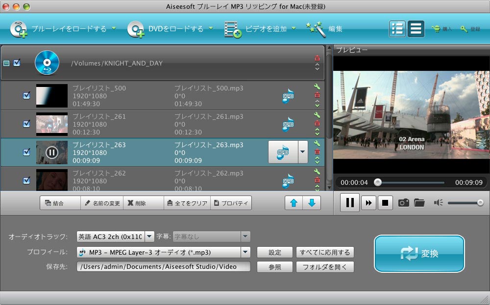Viewport: 490px width, 305px height.
Task: Open the snapshot folder icon
Action: pyautogui.click(x=419, y=203)
